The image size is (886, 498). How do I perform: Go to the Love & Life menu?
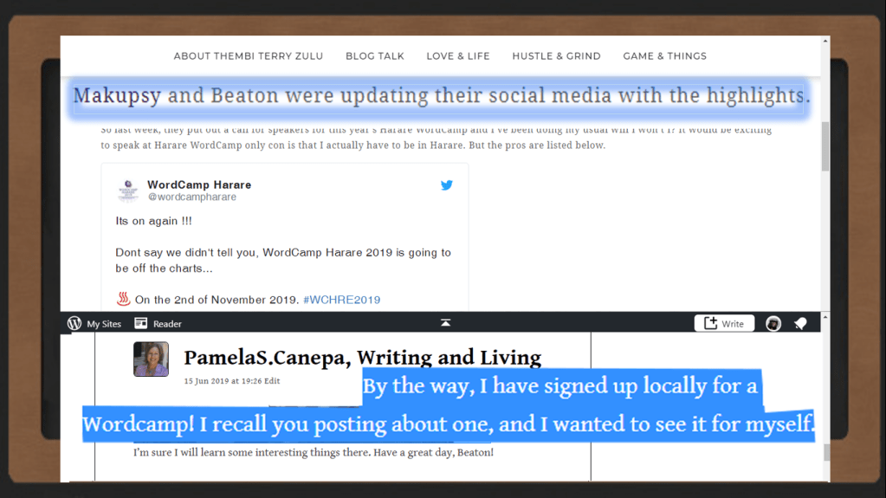(x=457, y=56)
